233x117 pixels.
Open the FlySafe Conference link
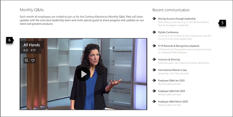pos(168,32)
